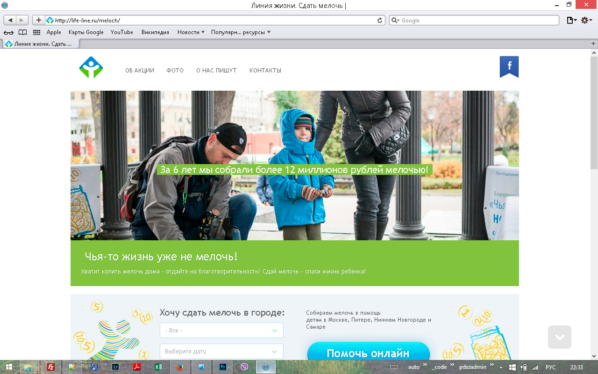The width and height of the screenshot is (598, 374).
Task: Open the city dropdown showing '- Все -'
Action: point(221,330)
